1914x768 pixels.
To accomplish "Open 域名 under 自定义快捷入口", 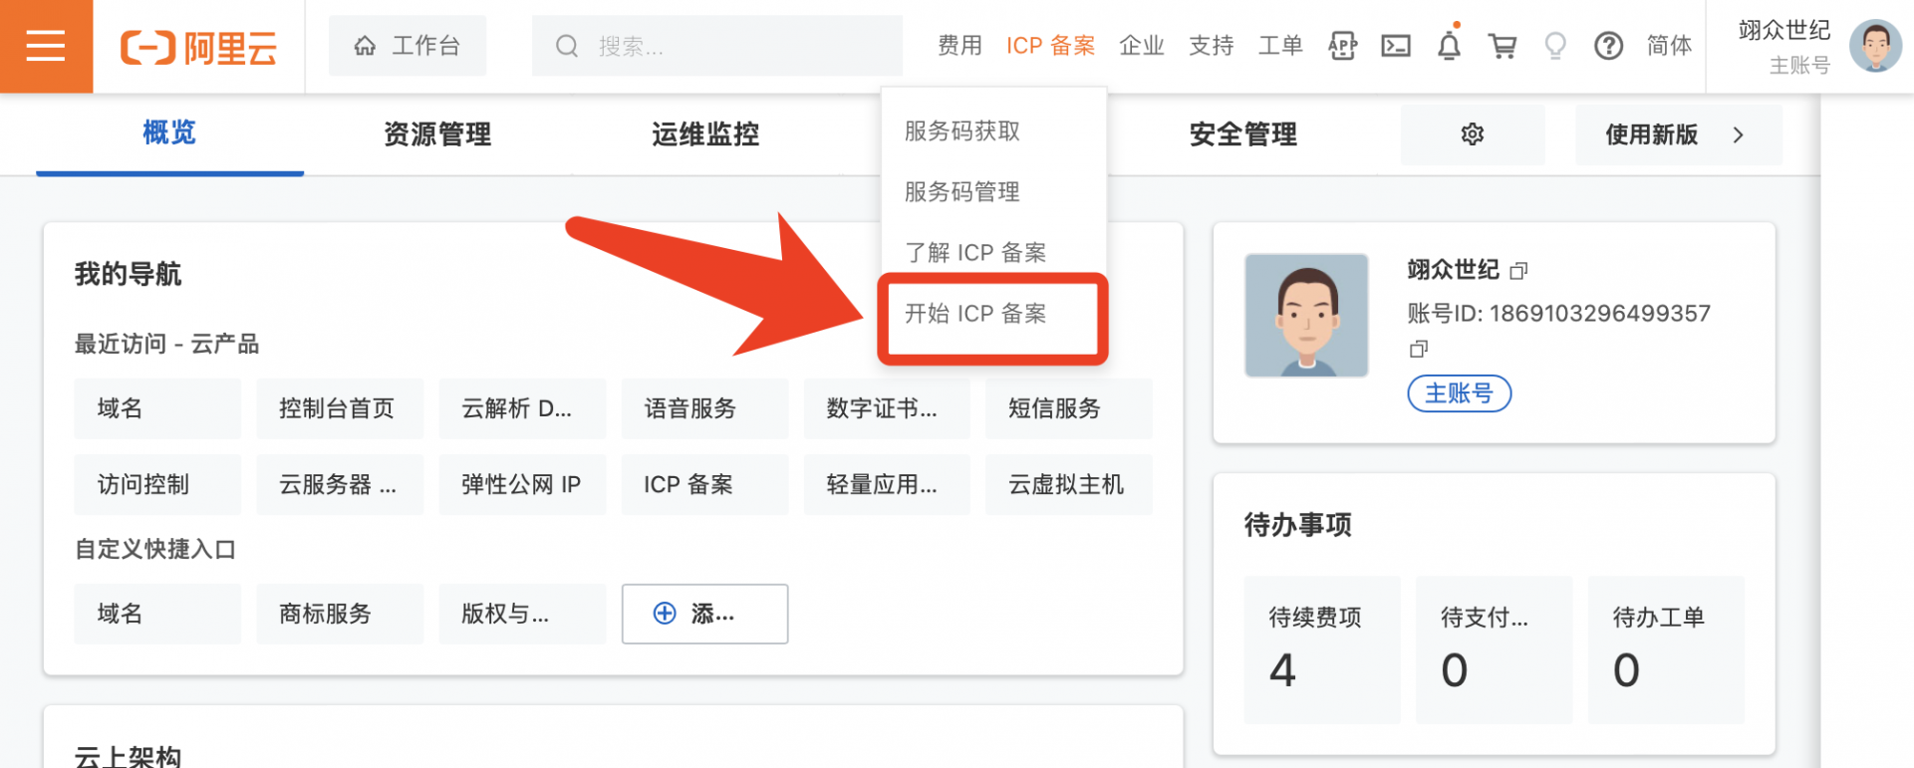I will pyautogui.click(x=157, y=614).
